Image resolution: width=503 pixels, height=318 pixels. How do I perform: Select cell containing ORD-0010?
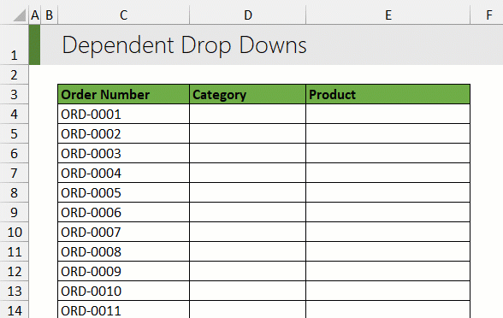click(x=123, y=291)
